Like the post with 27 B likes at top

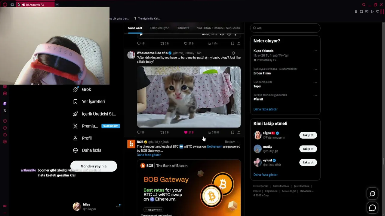pos(189,43)
